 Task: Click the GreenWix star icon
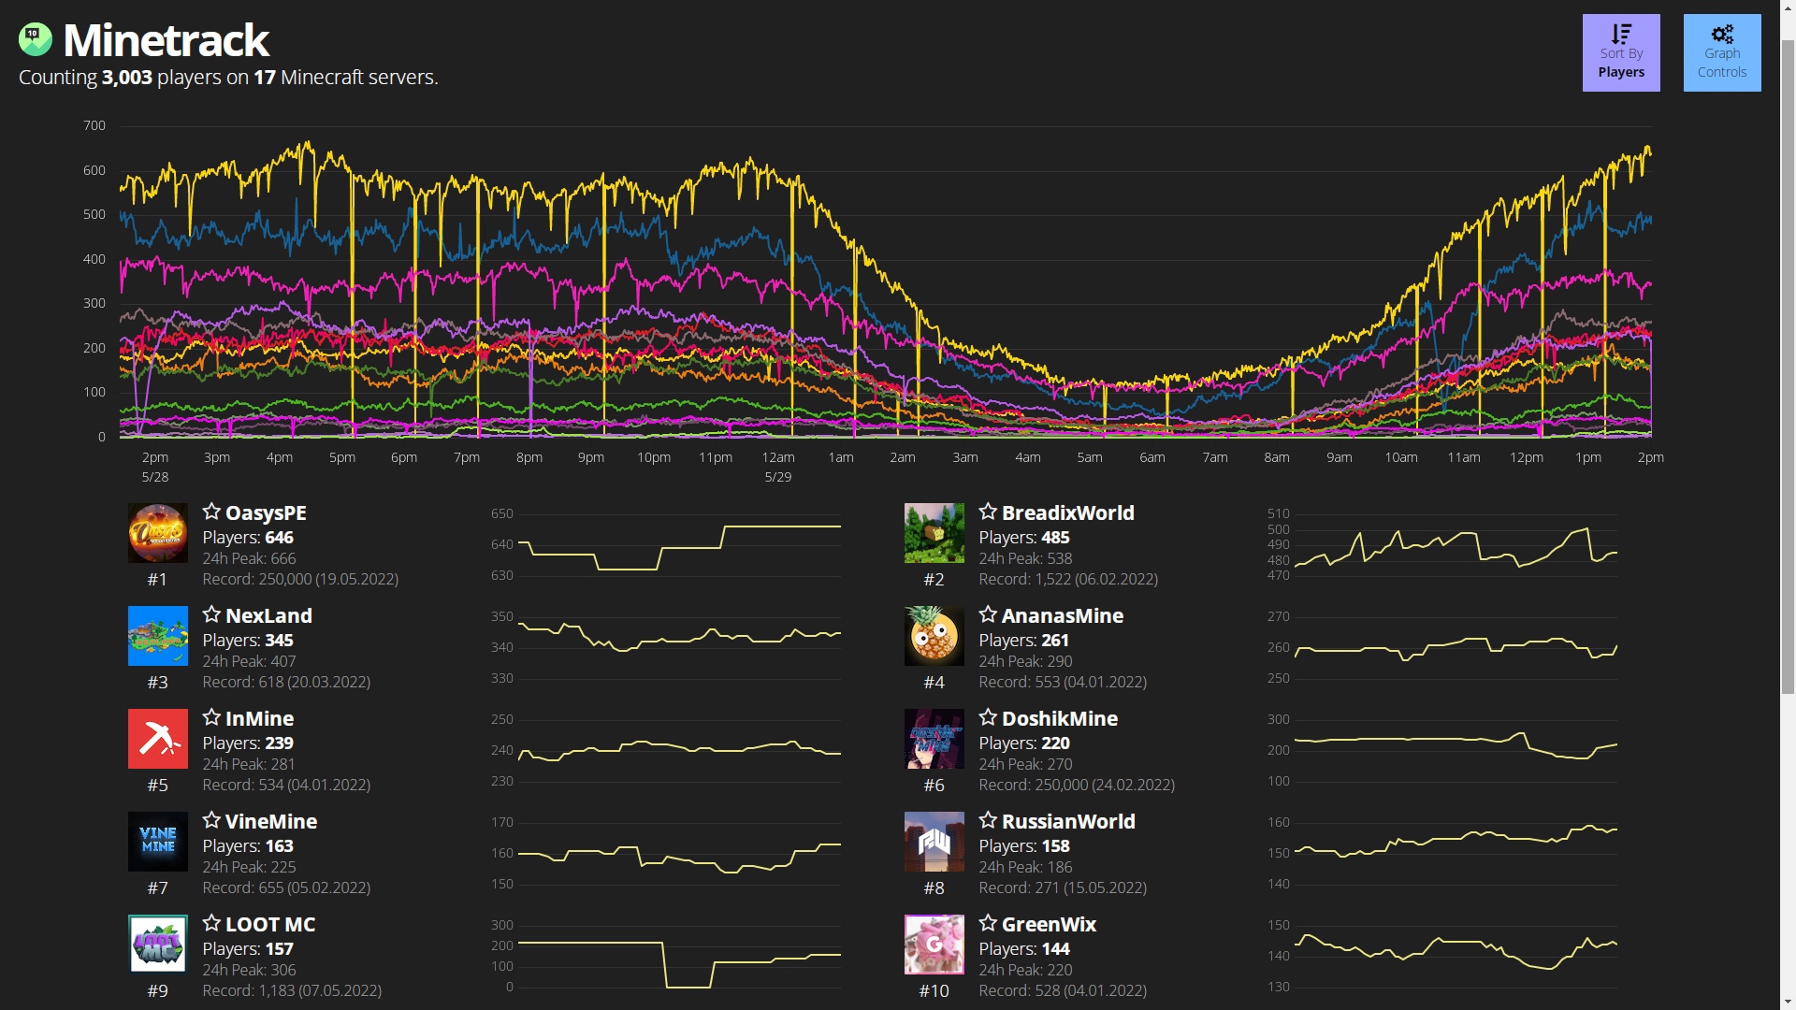988,923
